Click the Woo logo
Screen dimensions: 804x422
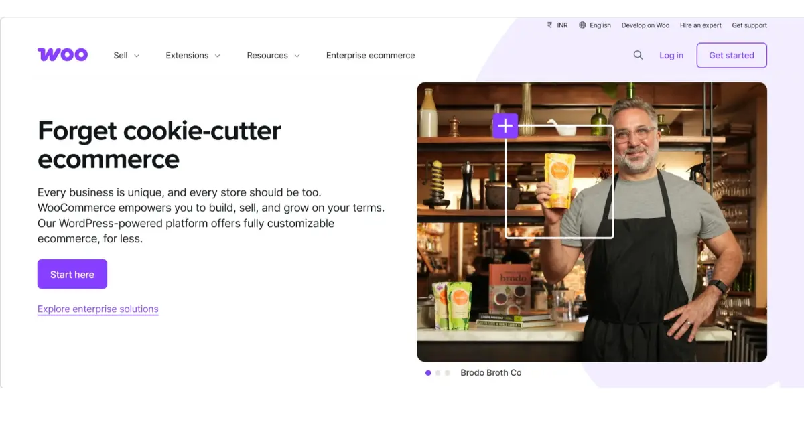(x=63, y=54)
